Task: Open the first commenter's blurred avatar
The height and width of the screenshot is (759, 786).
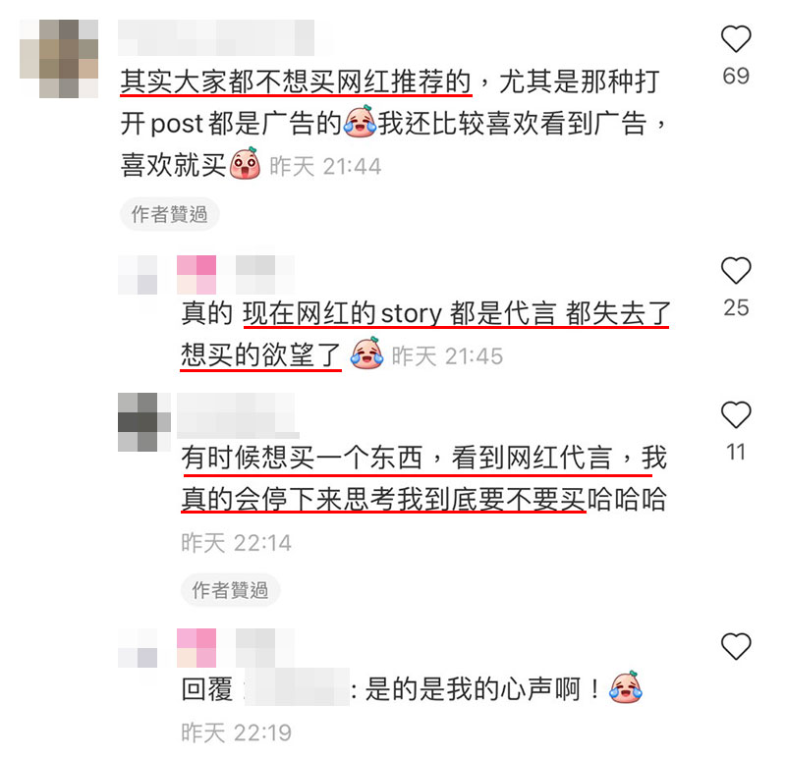Action: click(x=59, y=59)
